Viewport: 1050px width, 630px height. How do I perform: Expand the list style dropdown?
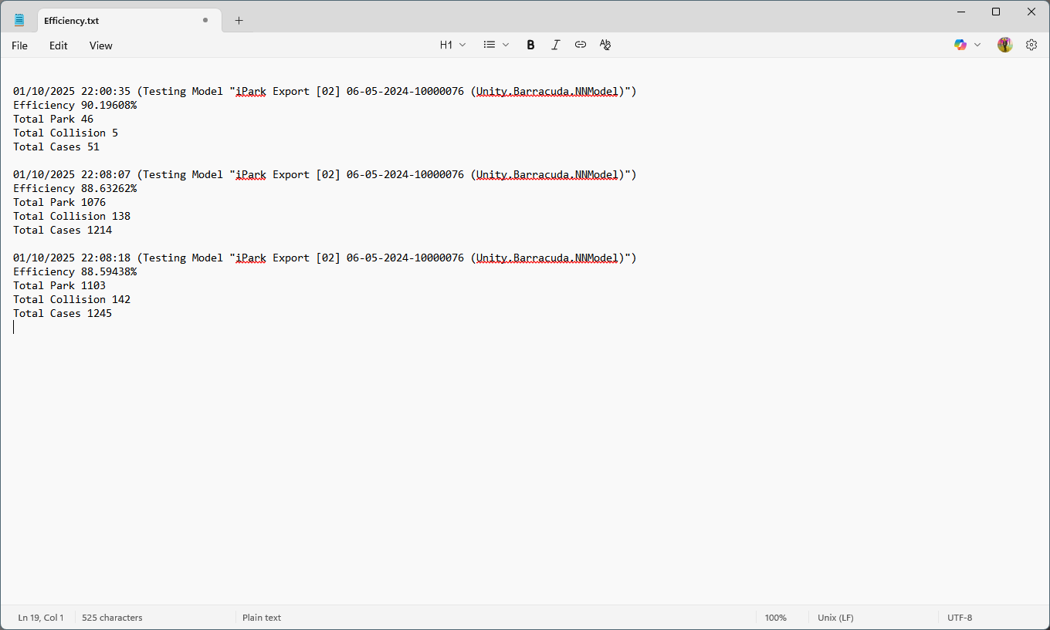pyautogui.click(x=496, y=45)
